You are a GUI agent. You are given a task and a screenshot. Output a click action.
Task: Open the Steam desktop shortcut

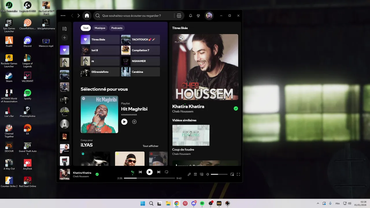[x=9, y=77]
